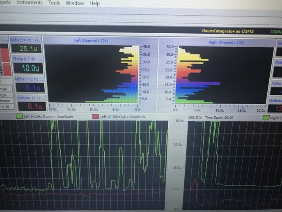Click the 60S/DIV label
Image resolution: width=282 pixels, height=212 pixels.
coord(195,118)
